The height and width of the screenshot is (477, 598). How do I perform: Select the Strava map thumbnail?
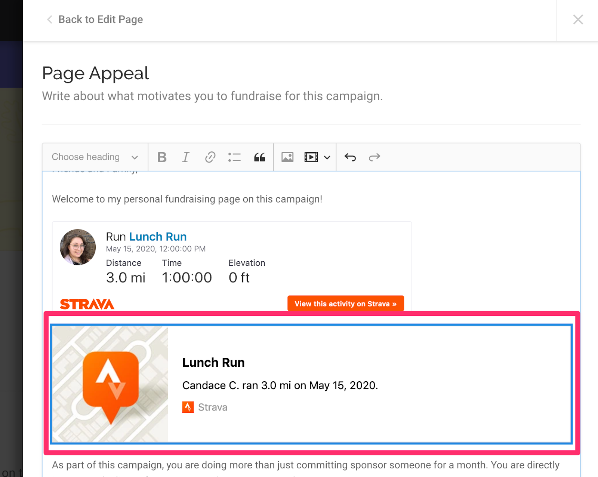tap(110, 384)
